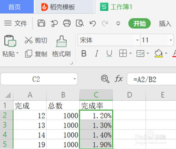
Task: Select the 格式刷 format painter
Action: (61, 46)
